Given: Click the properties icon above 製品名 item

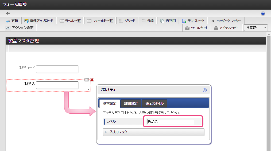Looking at the screenshot, I should coord(86,80).
